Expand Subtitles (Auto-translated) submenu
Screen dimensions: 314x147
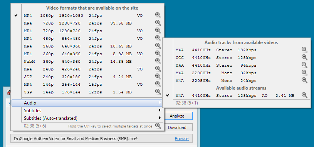(x=87, y=118)
